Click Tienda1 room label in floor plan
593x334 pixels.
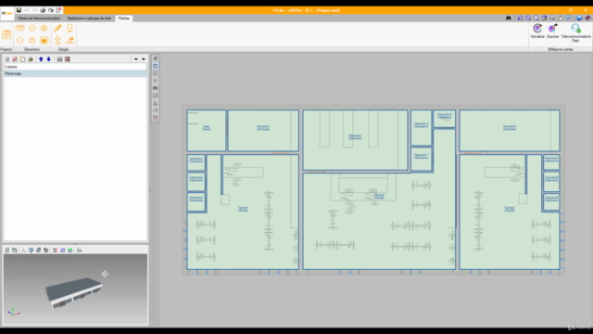point(243,209)
